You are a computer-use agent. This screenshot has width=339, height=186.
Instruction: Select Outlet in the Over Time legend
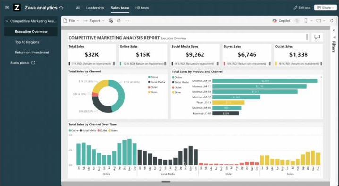point(102,130)
